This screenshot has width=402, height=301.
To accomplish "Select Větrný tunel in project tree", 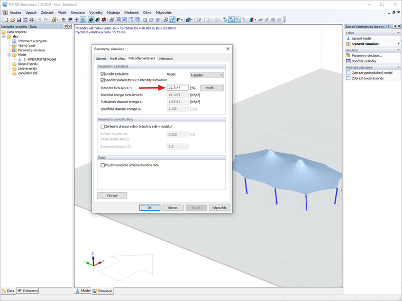I will (26, 45).
